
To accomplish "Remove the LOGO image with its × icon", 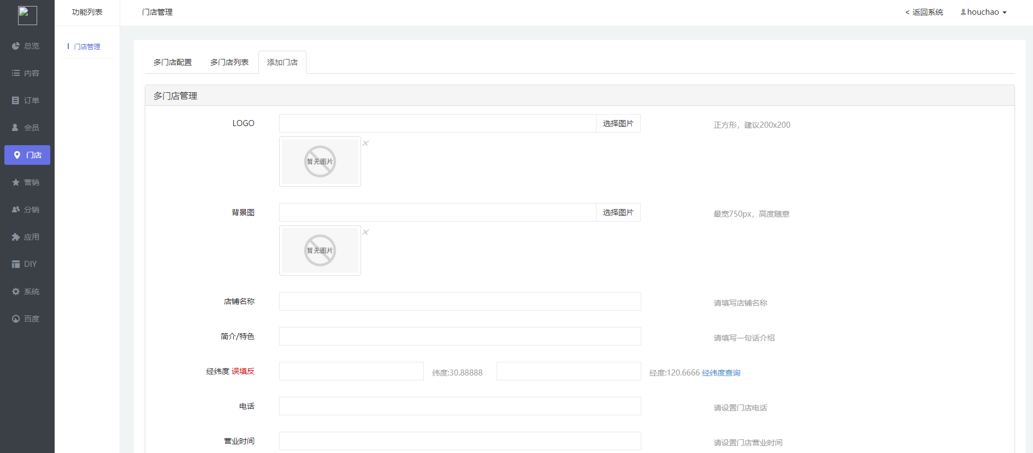I will tap(366, 143).
